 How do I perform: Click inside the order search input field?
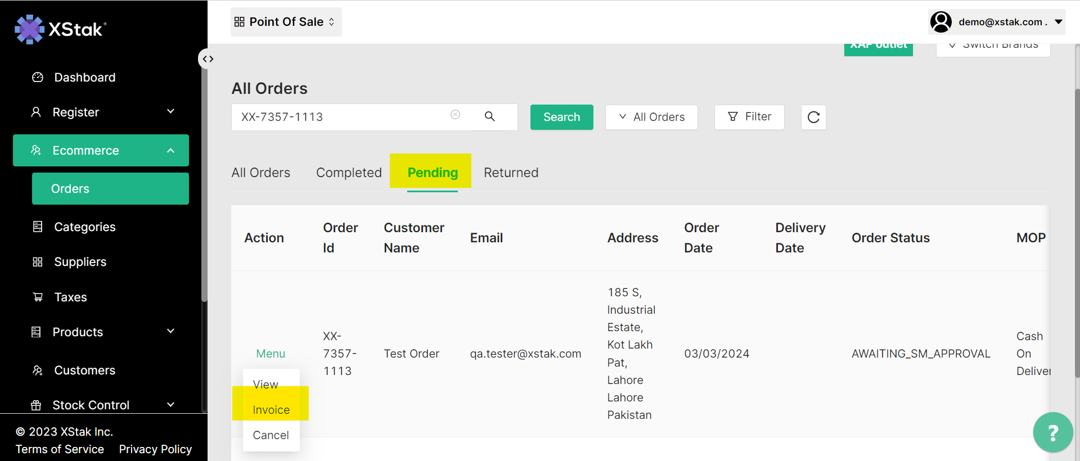[x=337, y=117]
